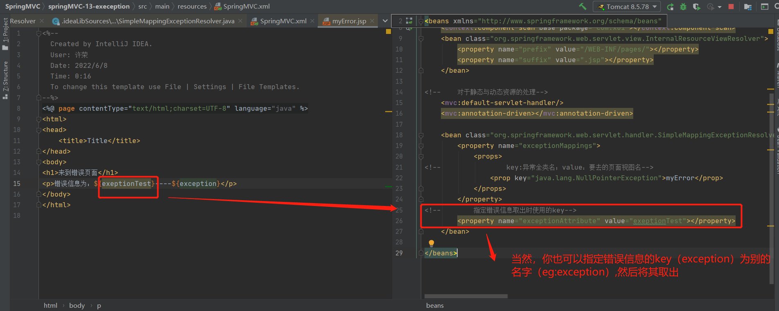This screenshot has height=311, width=779.
Task: Click src in the breadcrumb
Action: (x=142, y=7)
